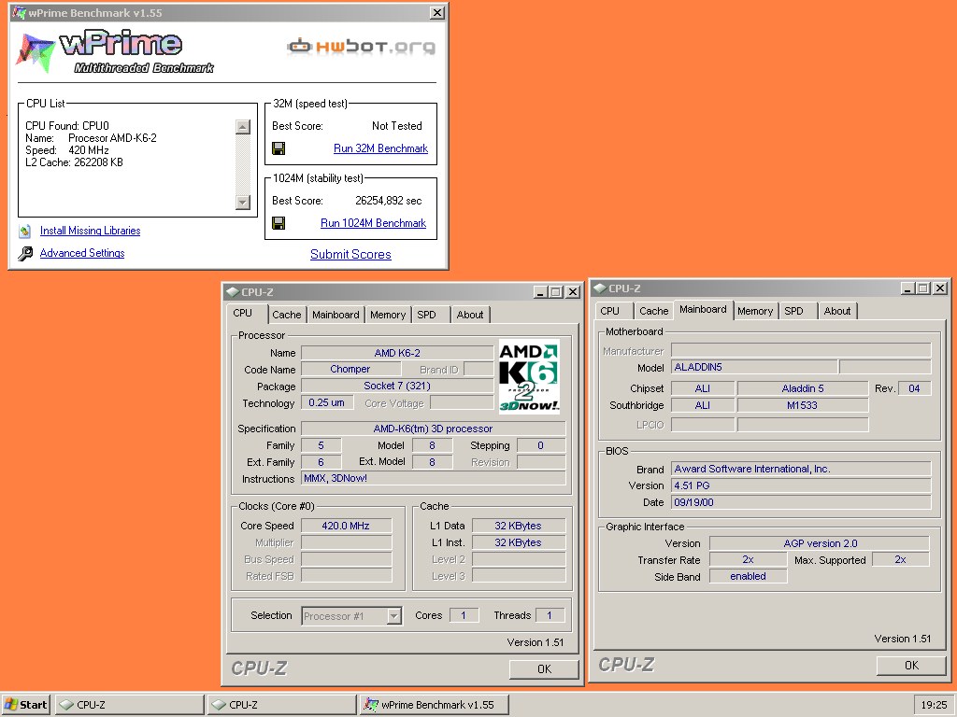Click BIOS Brand field Award Software International
Screen dimensions: 957x717
tap(801, 469)
